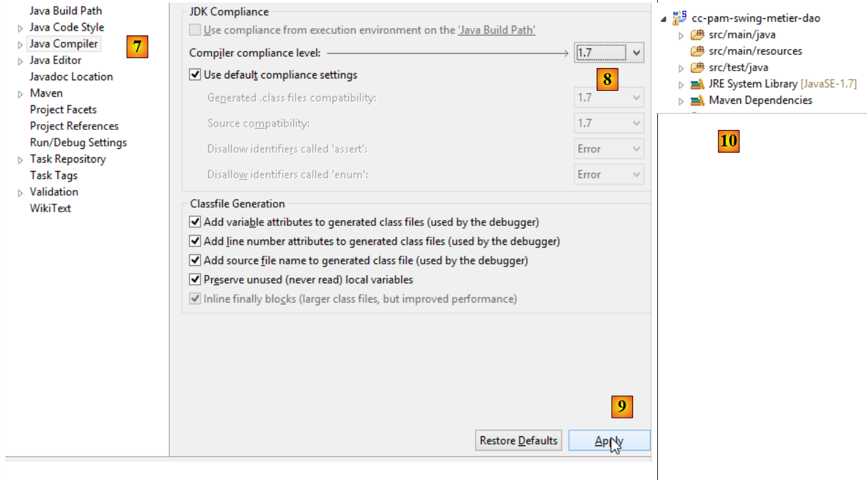Click the src/main/resources folder icon
This screenshot has height=480, width=867.
[696, 51]
